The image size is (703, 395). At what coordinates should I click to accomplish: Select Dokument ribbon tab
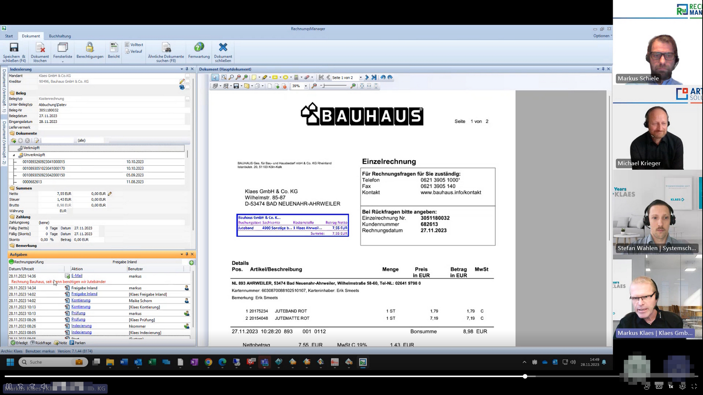[x=31, y=36]
